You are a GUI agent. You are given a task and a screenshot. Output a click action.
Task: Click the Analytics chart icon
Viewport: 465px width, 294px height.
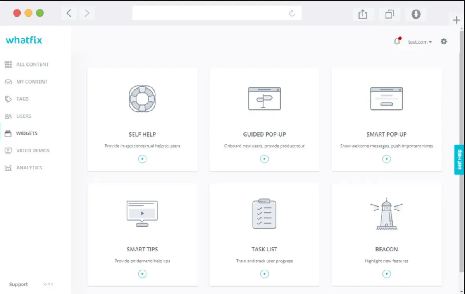(8, 168)
